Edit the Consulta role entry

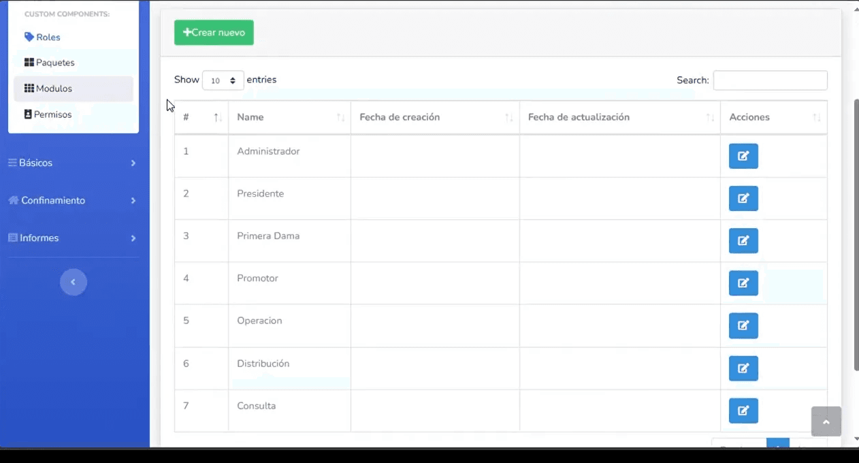pyautogui.click(x=743, y=411)
